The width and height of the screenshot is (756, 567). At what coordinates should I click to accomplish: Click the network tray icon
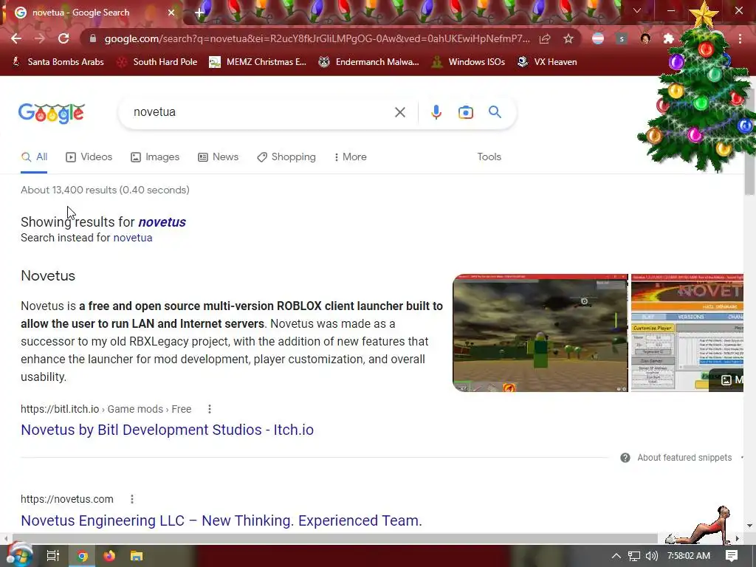coord(634,556)
